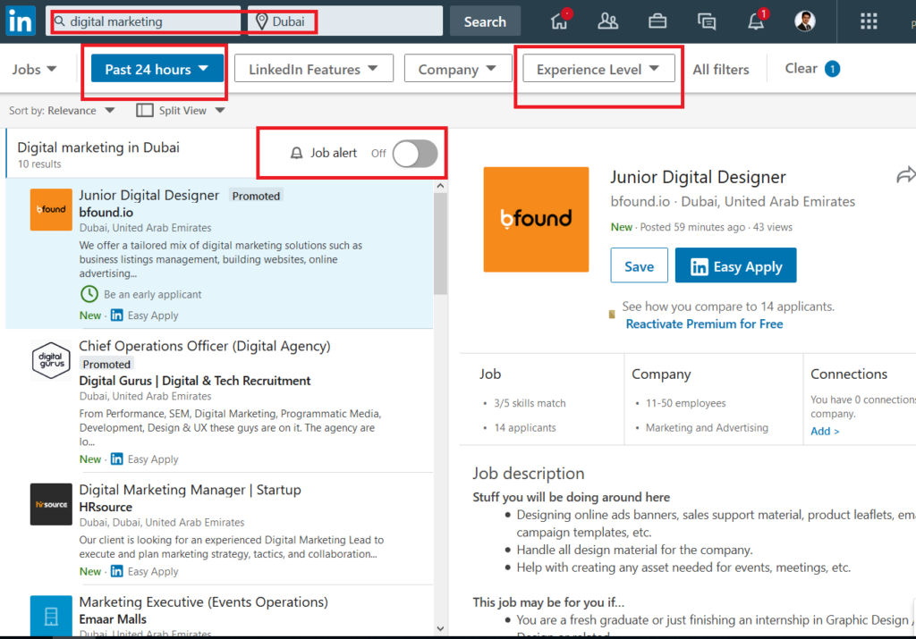Click the share arrow on job details
916x639 pixels.
(x=905, y=175)
